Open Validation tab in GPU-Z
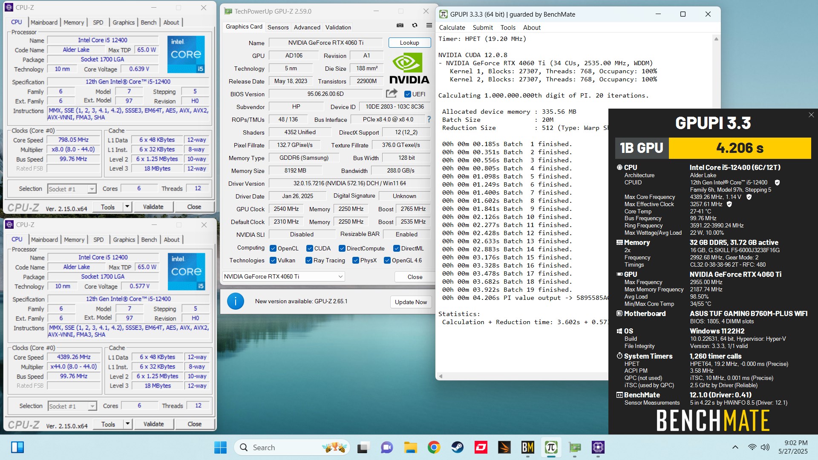The image size is (818, 460). pyautogui.click(x=338, y=27)
